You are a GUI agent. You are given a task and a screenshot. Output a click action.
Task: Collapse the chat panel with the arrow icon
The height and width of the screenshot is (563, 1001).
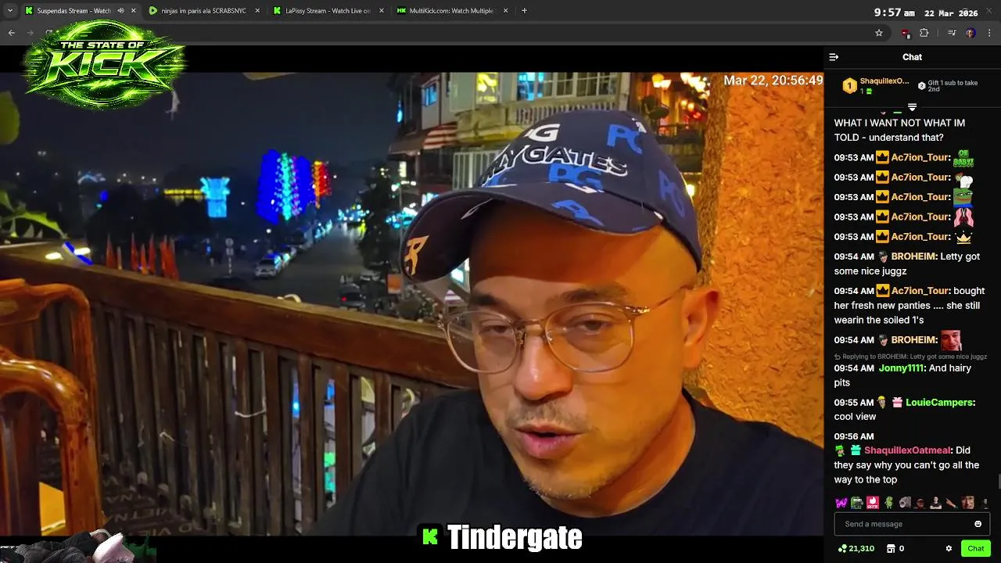coord(834,57)
